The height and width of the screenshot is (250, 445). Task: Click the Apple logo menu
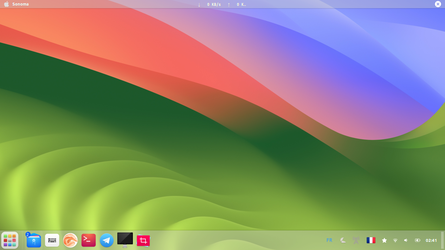7,4
